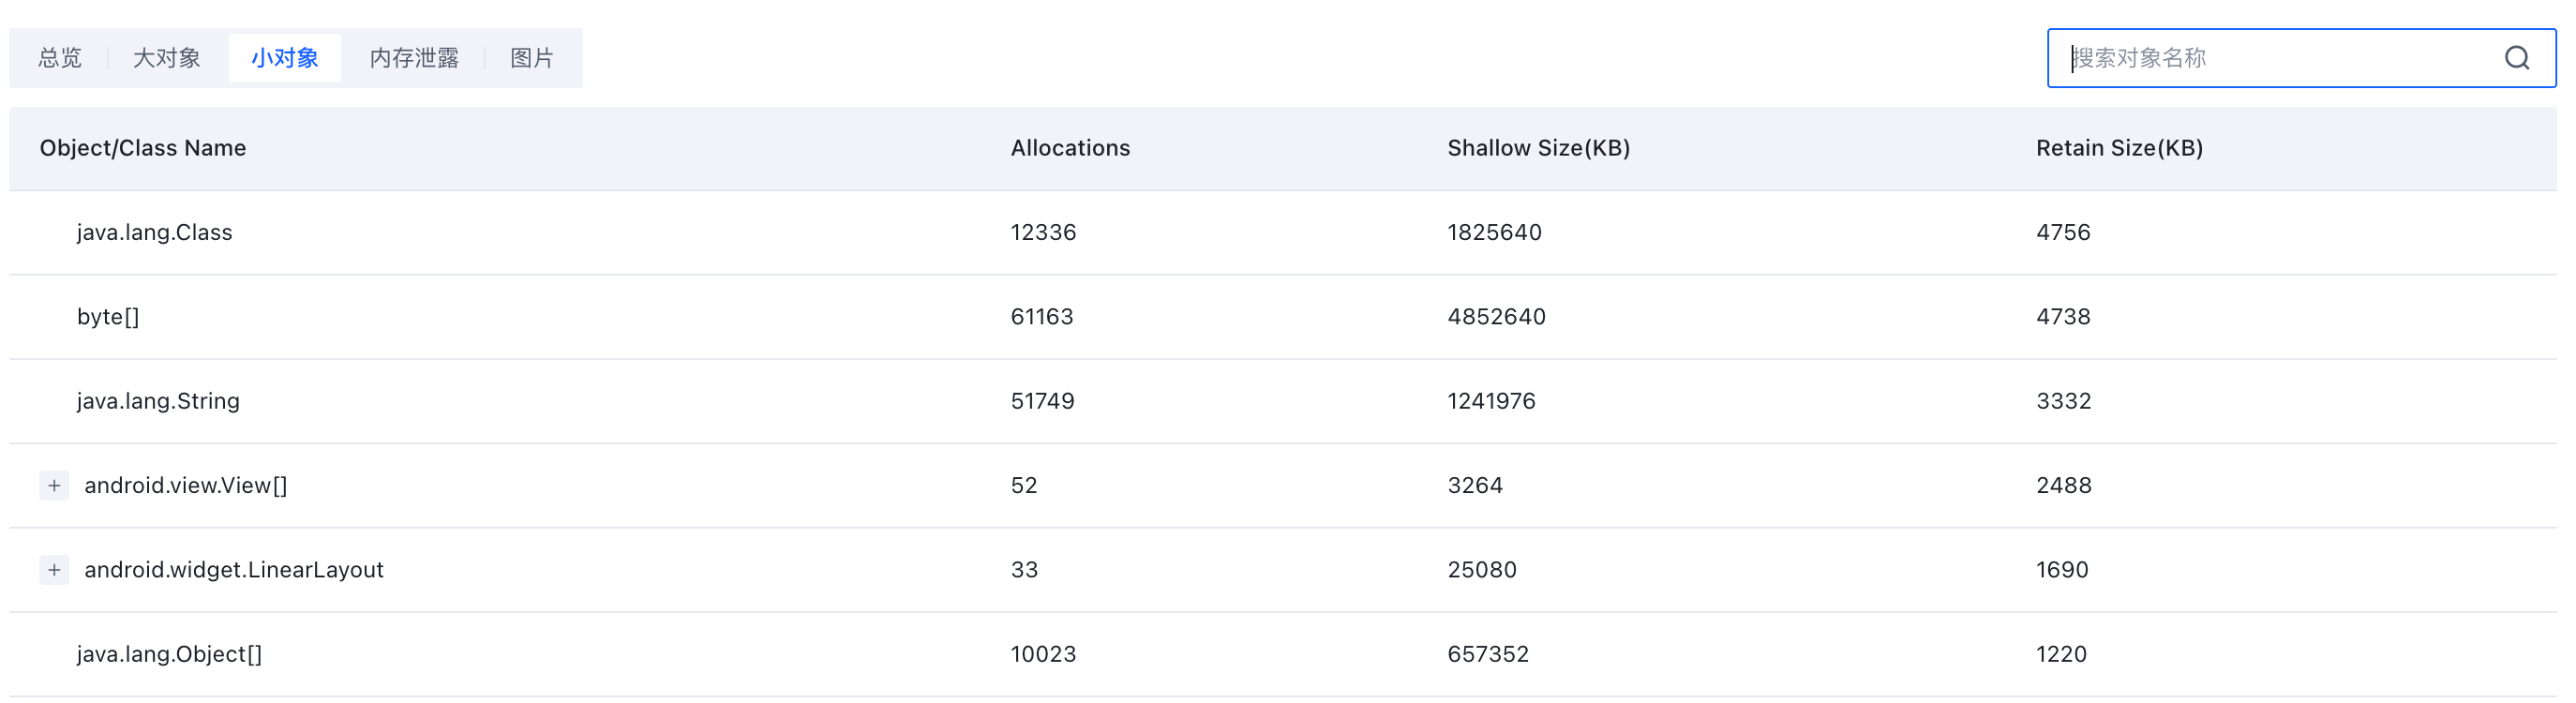The width and height of the screenshot is (2576, 703).
Task: Click Retain Size value 4756
Action: [2063, 233]
